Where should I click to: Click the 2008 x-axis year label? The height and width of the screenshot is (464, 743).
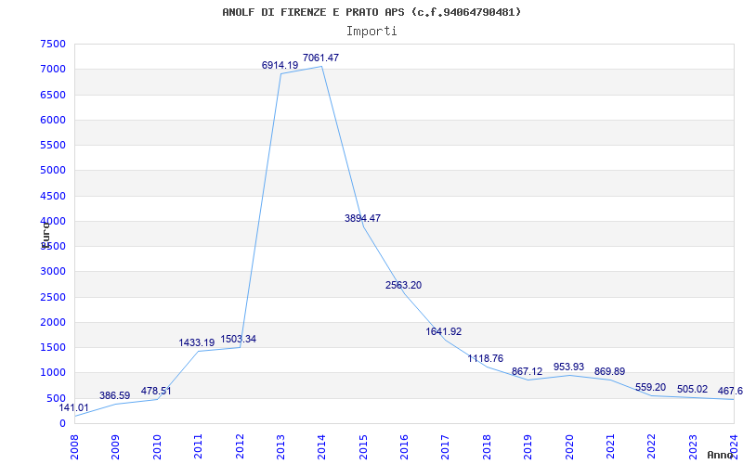pos(75,447)
